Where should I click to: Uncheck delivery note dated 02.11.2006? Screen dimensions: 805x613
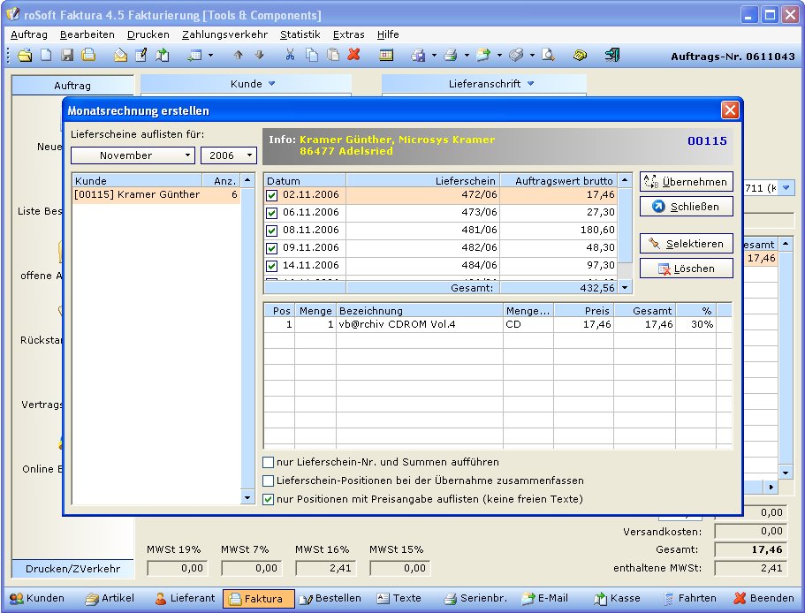click(x=272, y=194)
